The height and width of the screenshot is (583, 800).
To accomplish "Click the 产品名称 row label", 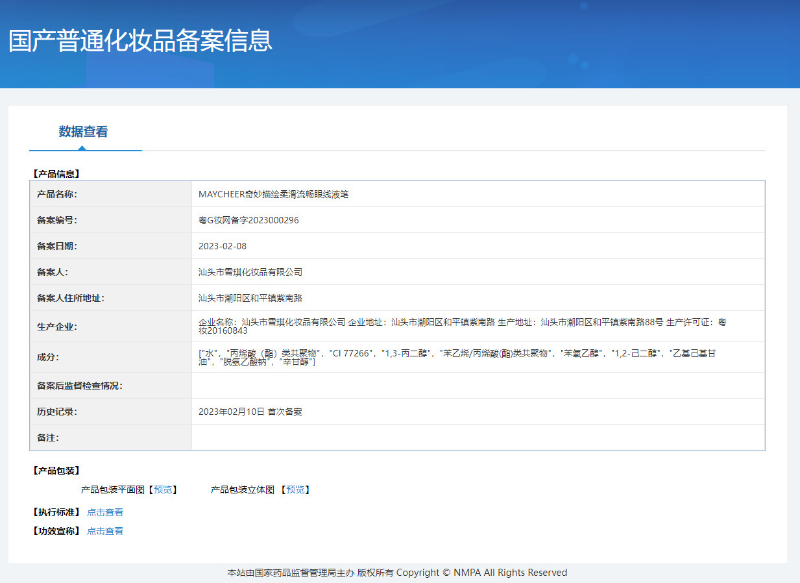I will 57,194.
